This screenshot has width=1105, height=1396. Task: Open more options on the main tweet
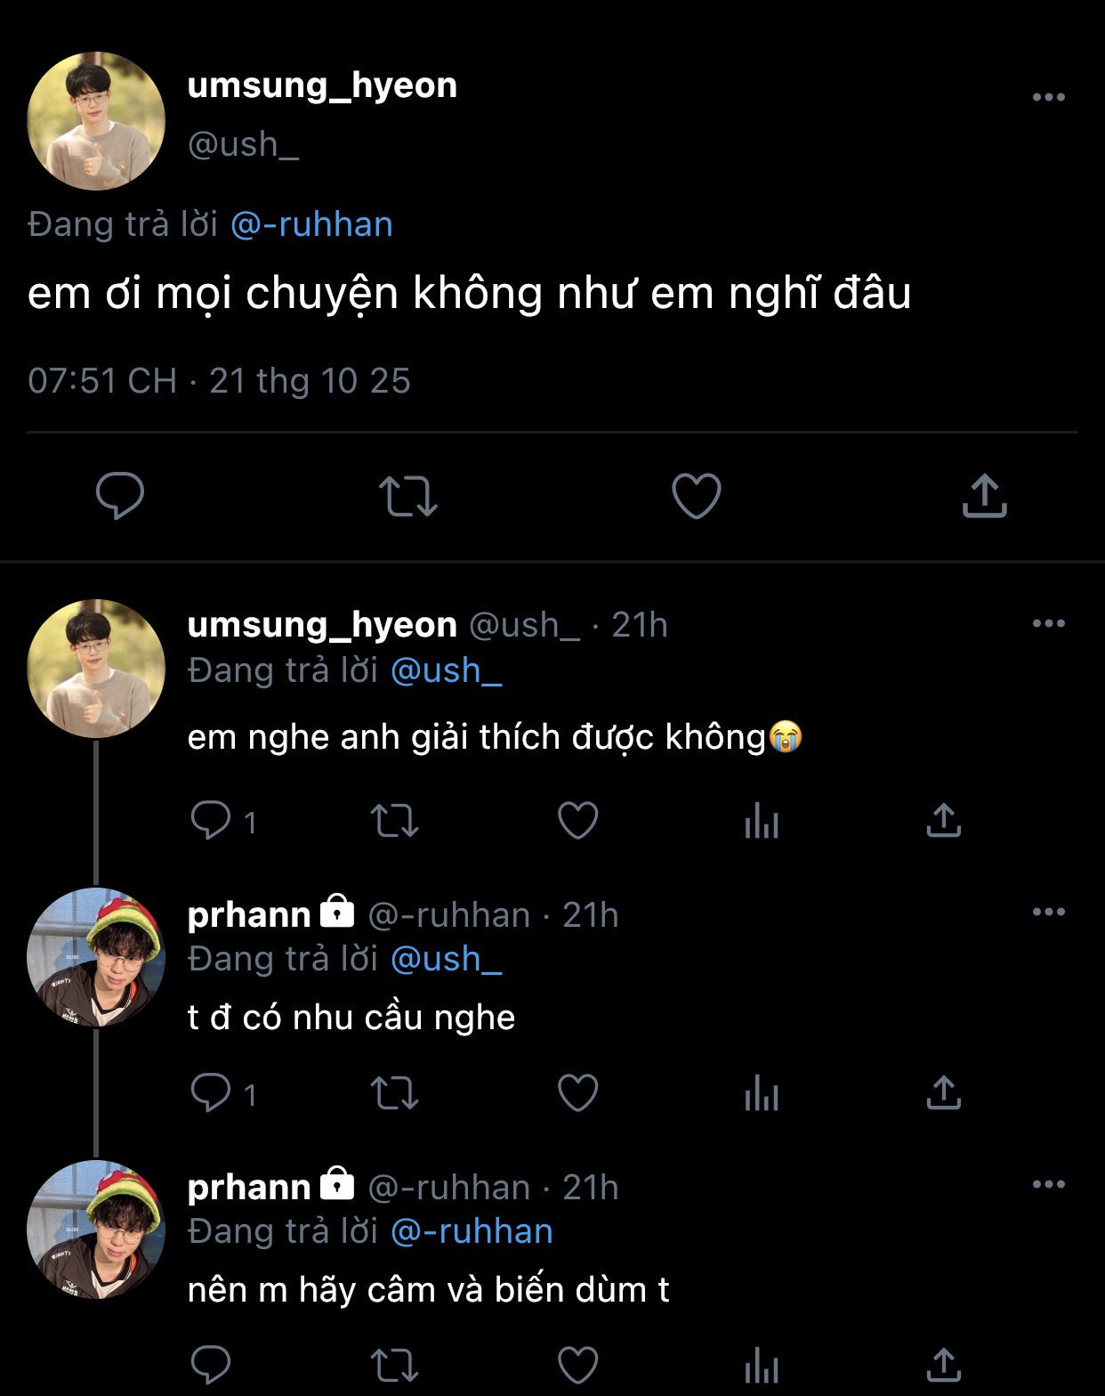pos(1049,97)
